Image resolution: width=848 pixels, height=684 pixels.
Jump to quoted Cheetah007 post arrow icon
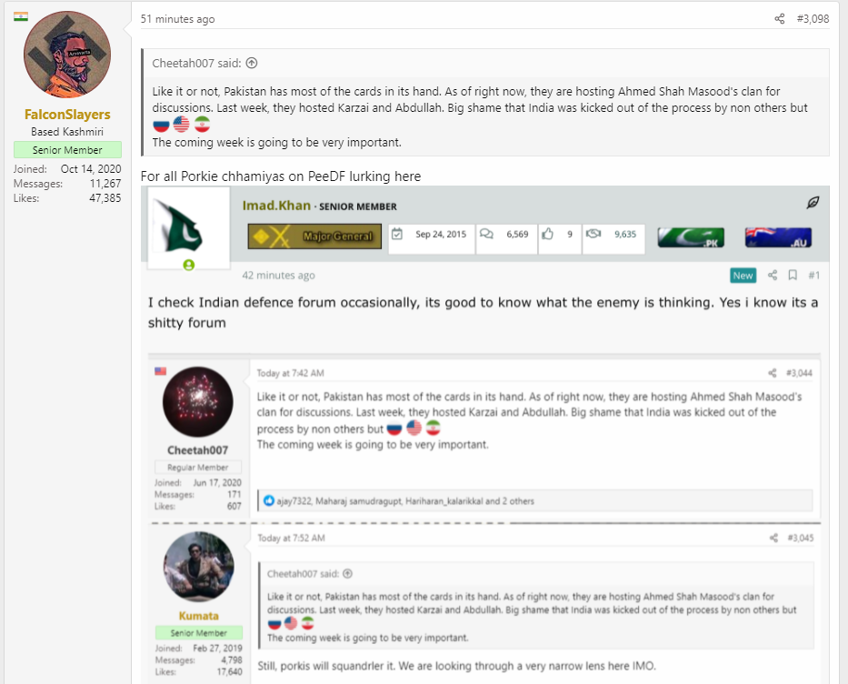pyautogui.click(x=252, y=64)
